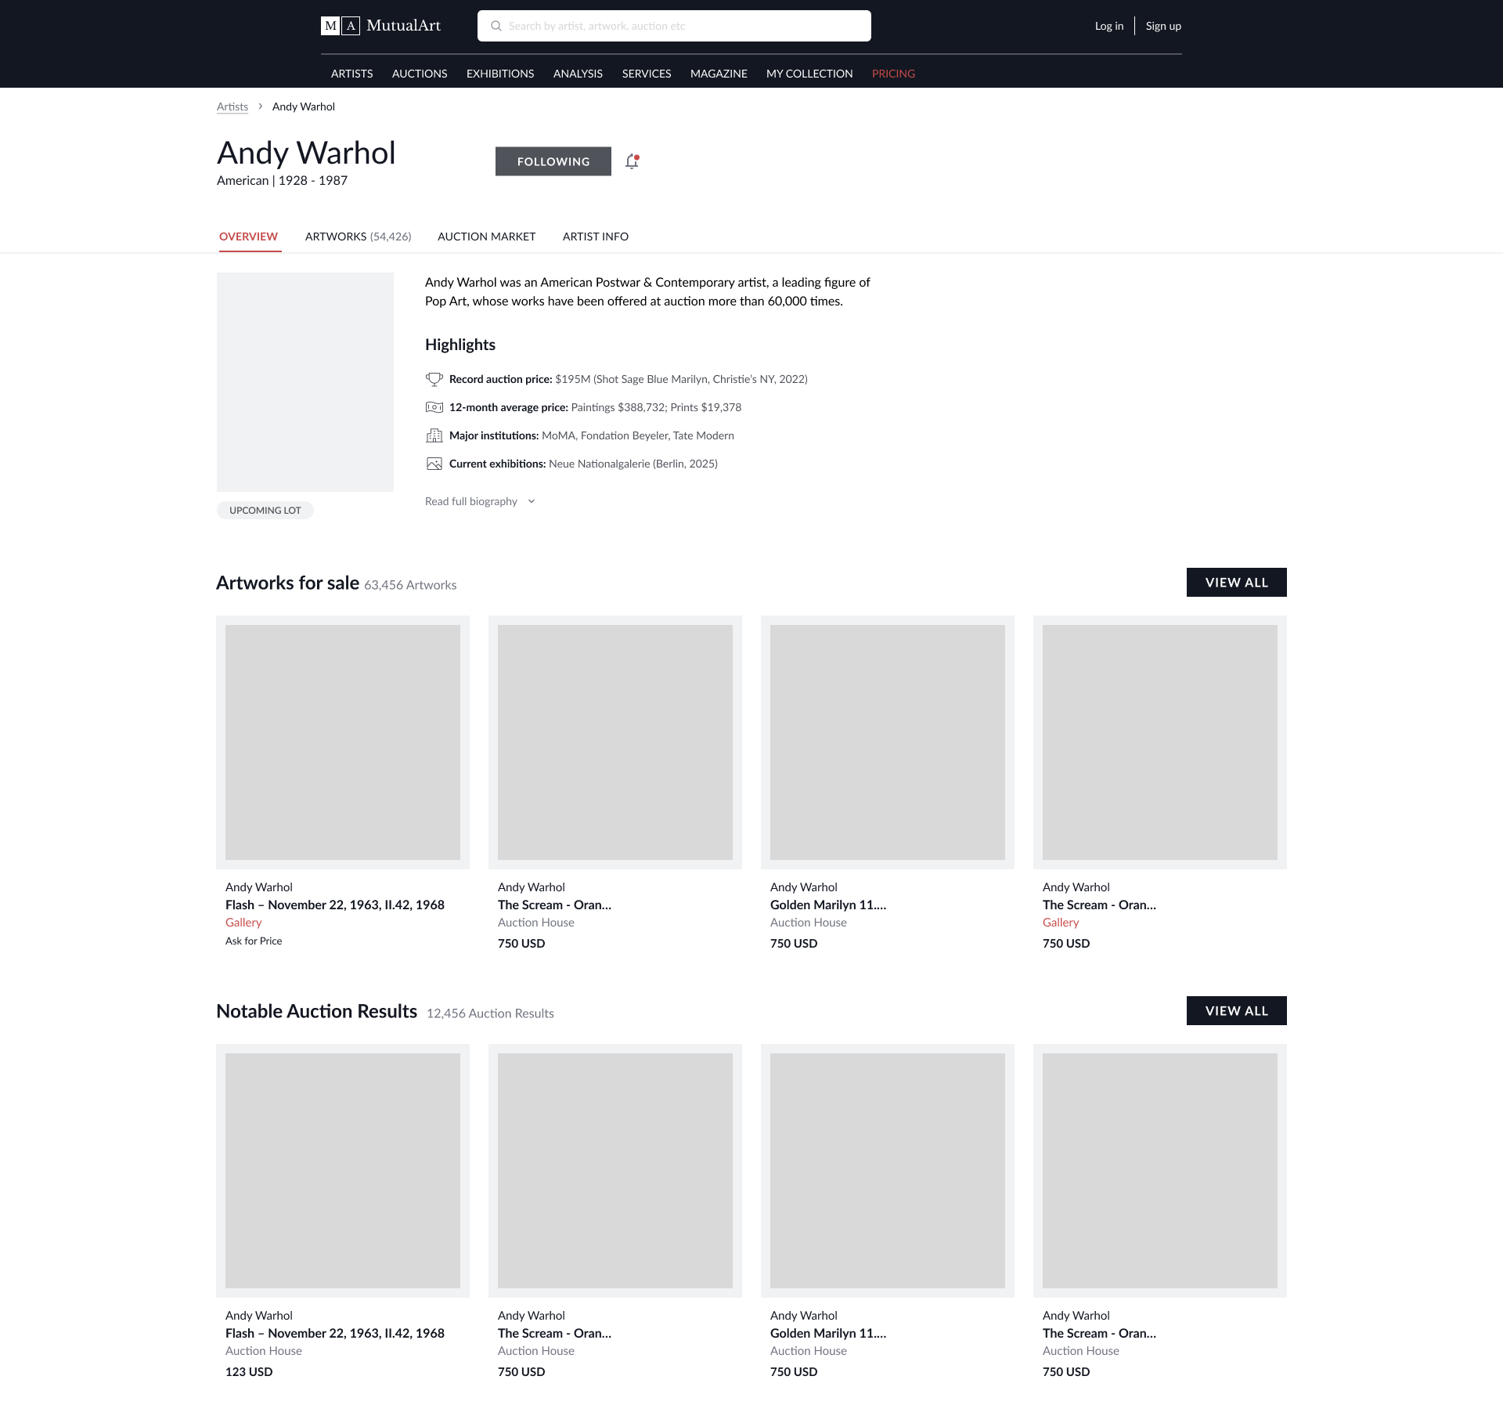
Task: Click the MutualArt logo
Action: [x=380, y=26]
